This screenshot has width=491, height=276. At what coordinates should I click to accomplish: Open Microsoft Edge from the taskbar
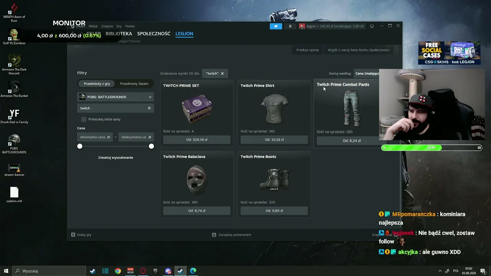tap(193, 271)
